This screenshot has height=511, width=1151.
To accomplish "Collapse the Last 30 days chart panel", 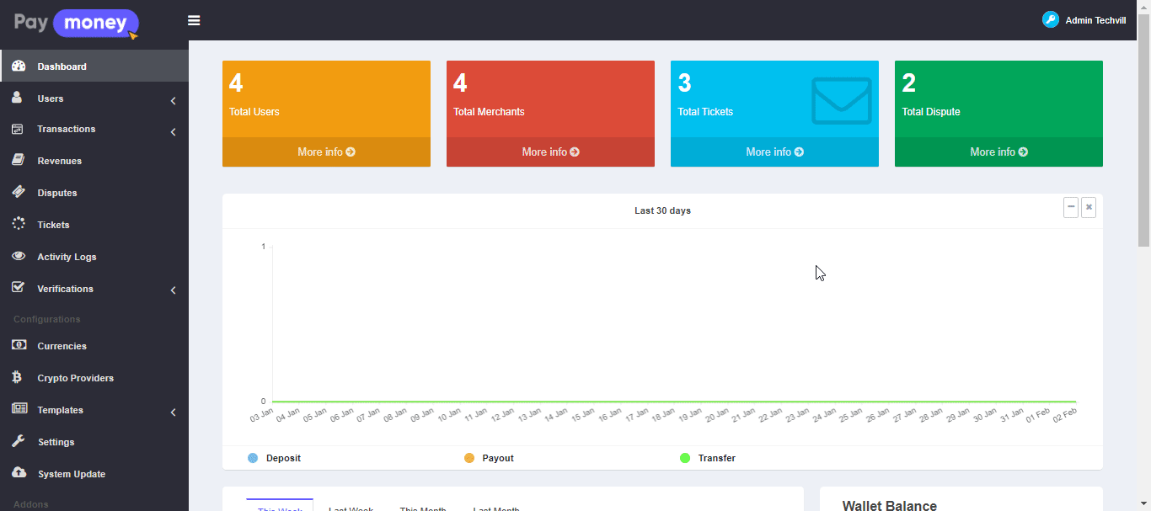I will pyautogui.click(x=1071, y=207).
